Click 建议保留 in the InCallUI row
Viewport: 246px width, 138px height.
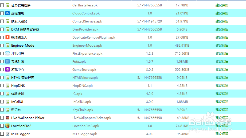222,102
